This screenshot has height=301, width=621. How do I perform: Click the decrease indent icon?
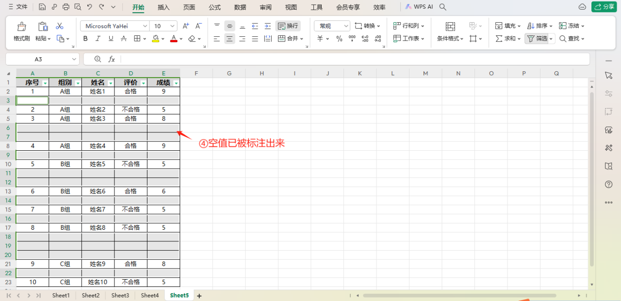tap(255, 26)
